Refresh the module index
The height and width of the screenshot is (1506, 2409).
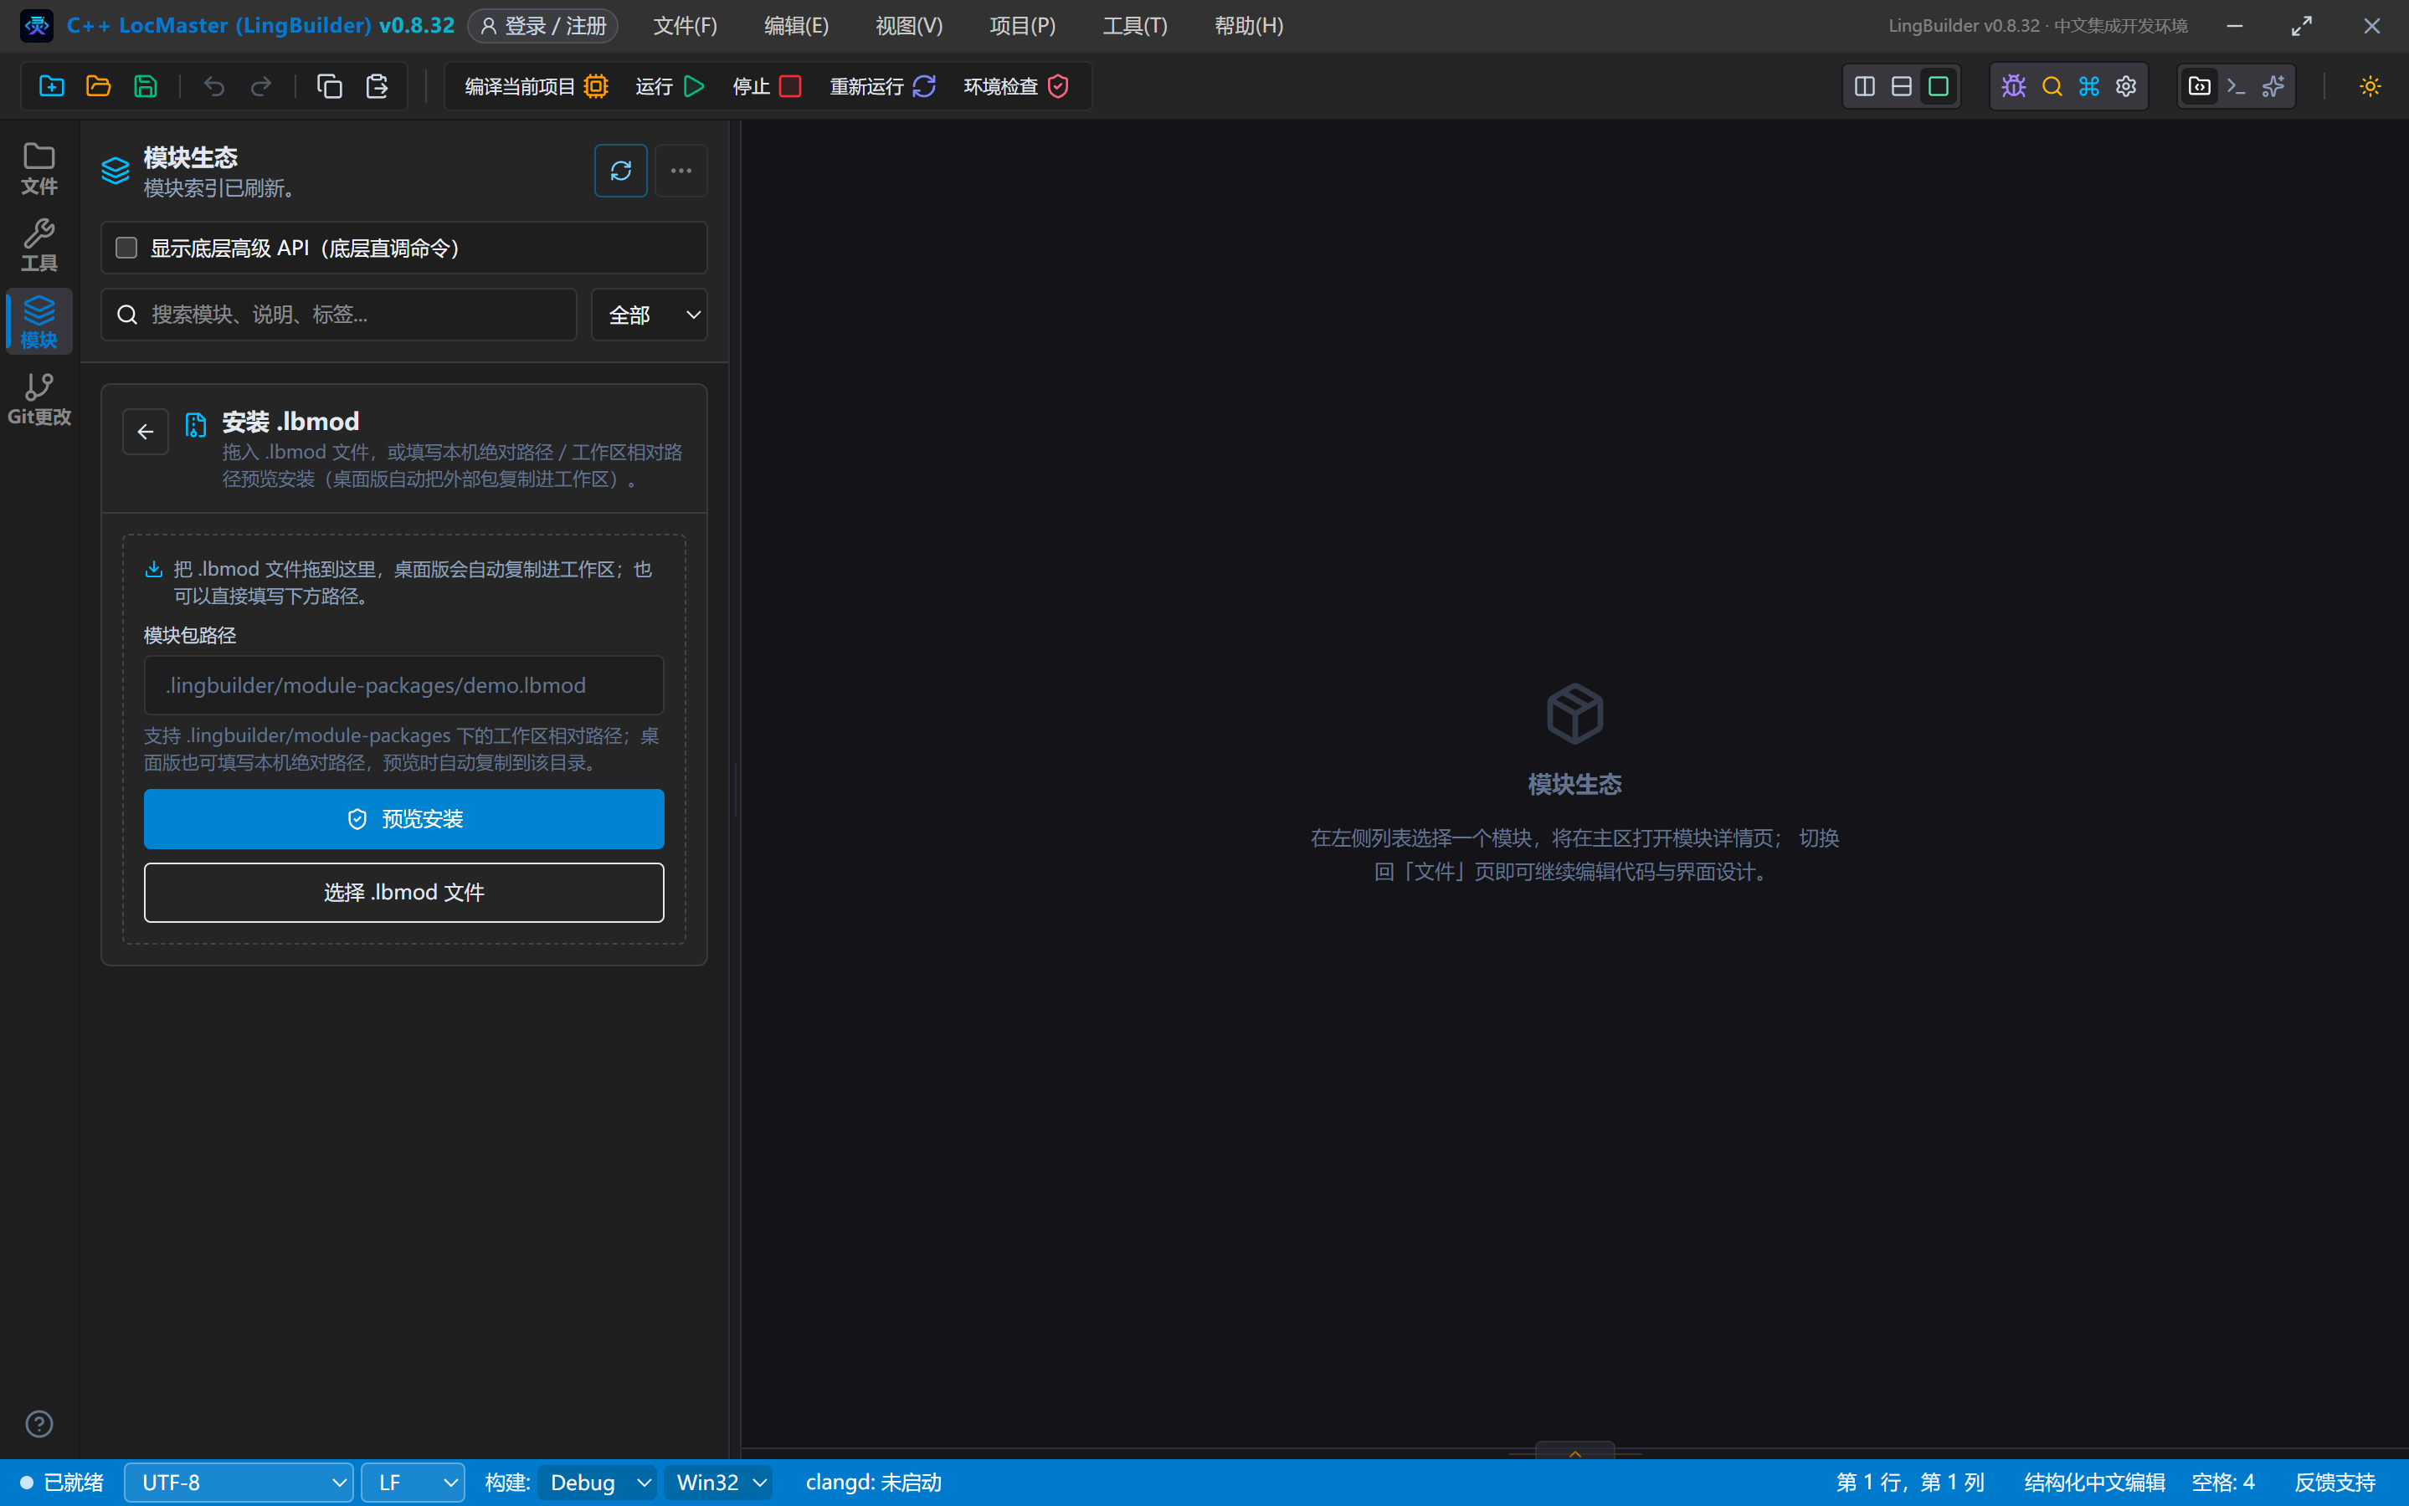tap(621, 171)
